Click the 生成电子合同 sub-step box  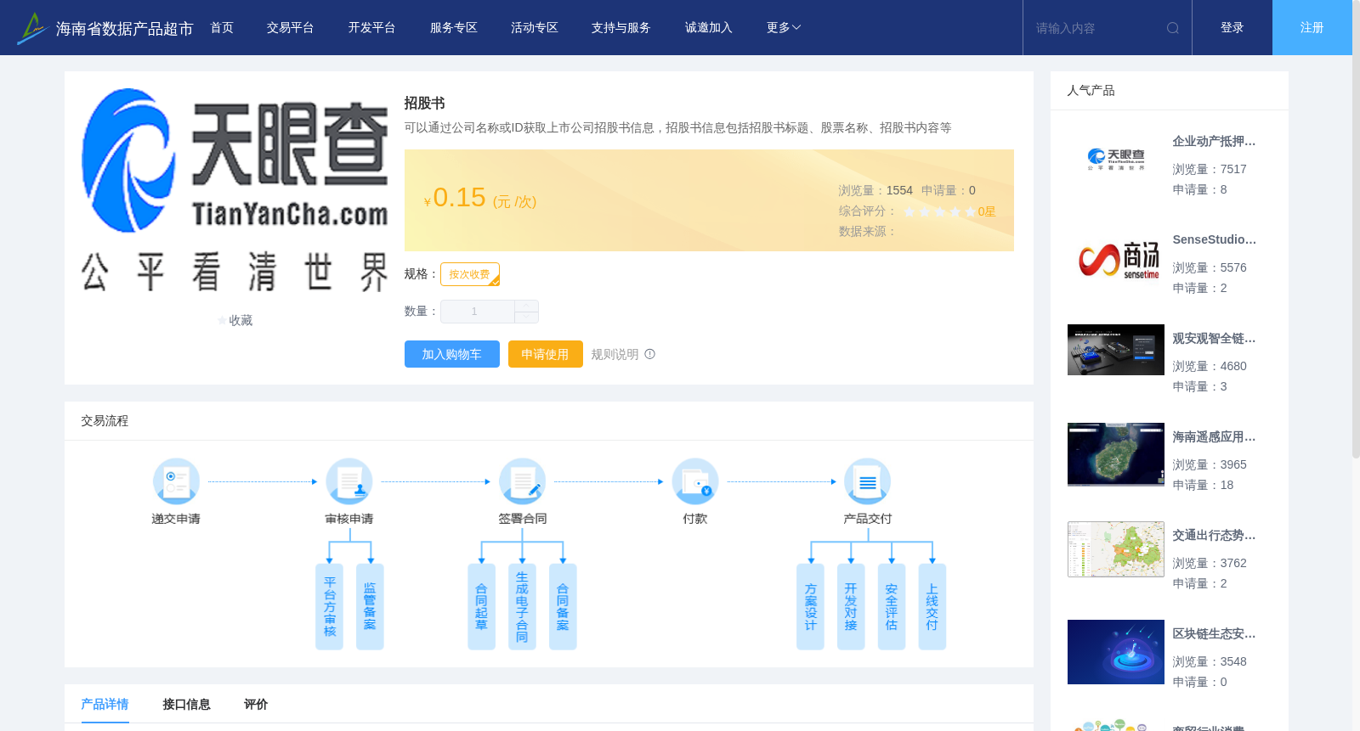pos(522,607)
